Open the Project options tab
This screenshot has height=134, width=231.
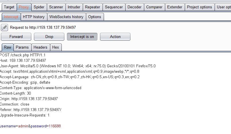tap(199, 7)
